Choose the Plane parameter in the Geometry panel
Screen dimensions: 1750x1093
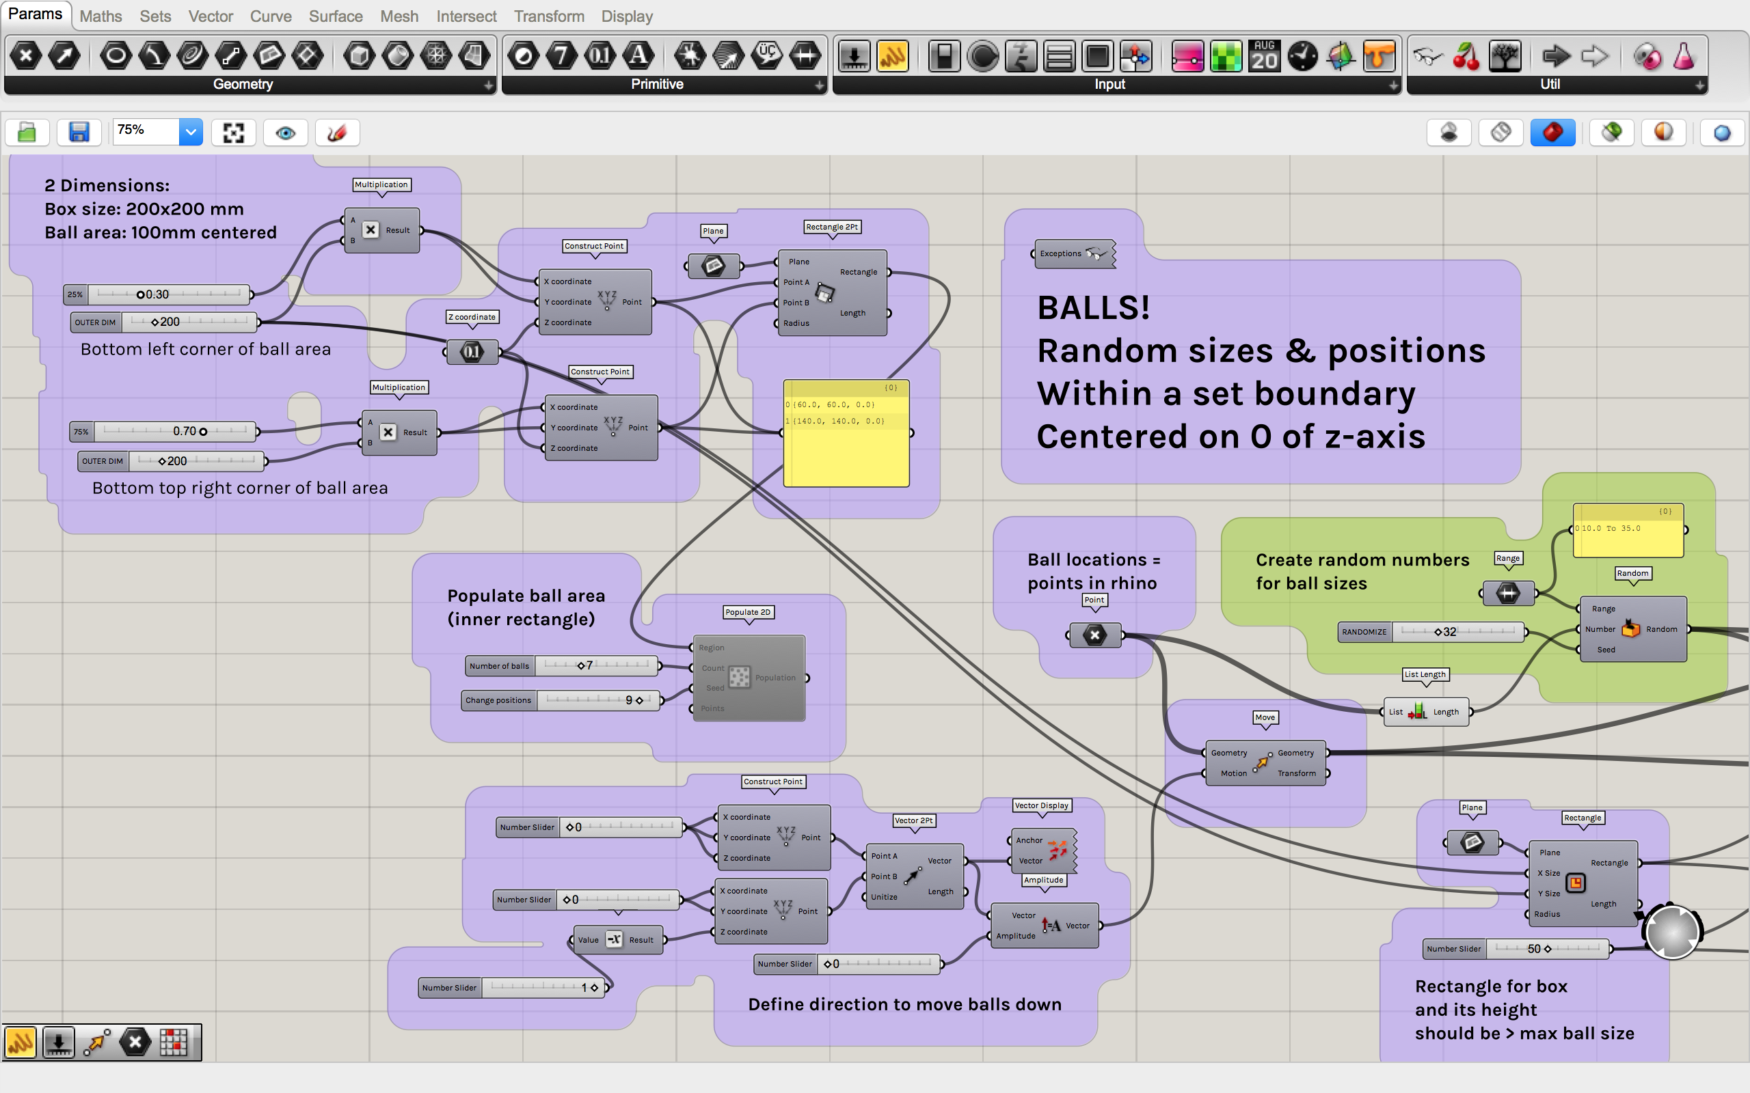269,55
